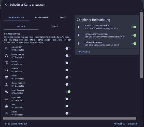Click the notify message icon

click(x=6, y=113)
